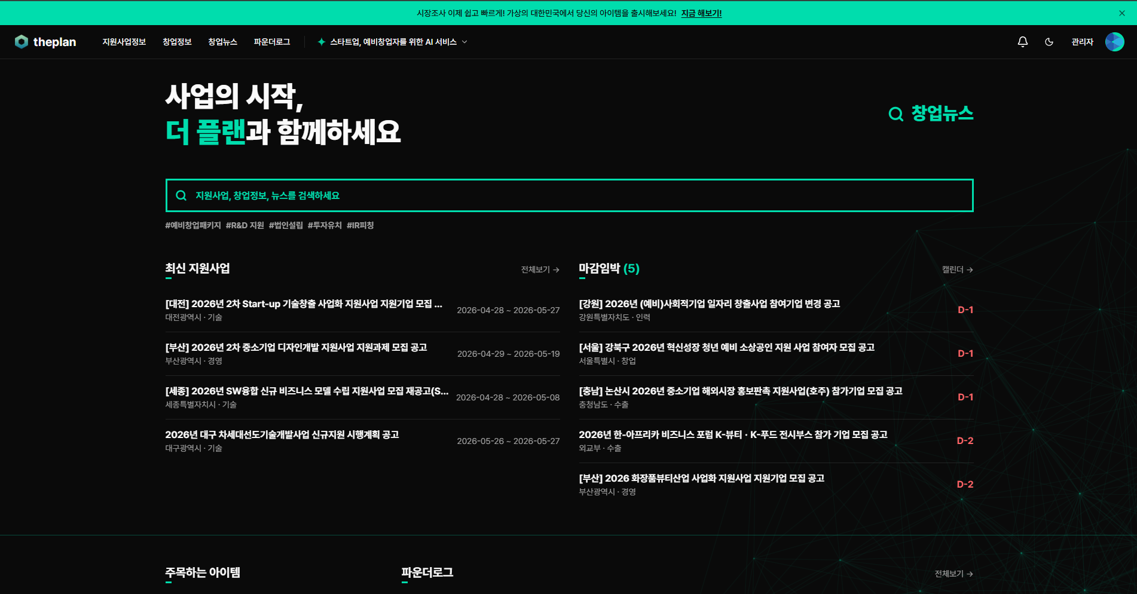The height and width of the screenshot is (594, 1137).
Task: Click 전체보기 next to 최신 지원사업
Action: [x=540, y=270]
